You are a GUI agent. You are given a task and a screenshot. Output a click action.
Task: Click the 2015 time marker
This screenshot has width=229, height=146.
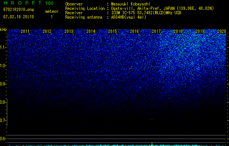pyautogui.click(x=112, y=31)
